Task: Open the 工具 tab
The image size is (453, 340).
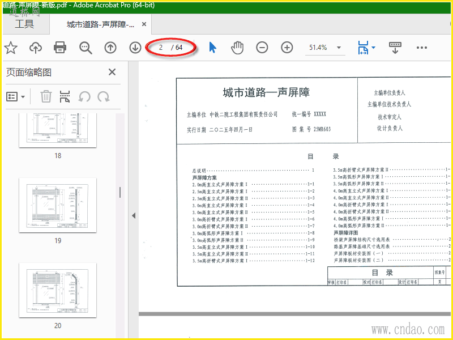Action: (24, 24)
